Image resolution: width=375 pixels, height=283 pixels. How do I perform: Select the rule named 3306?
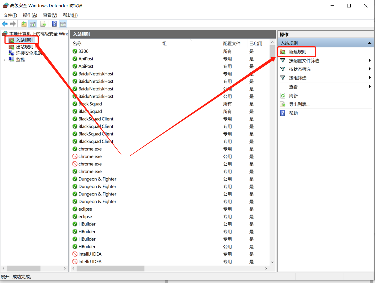click(x=83, y=51)
